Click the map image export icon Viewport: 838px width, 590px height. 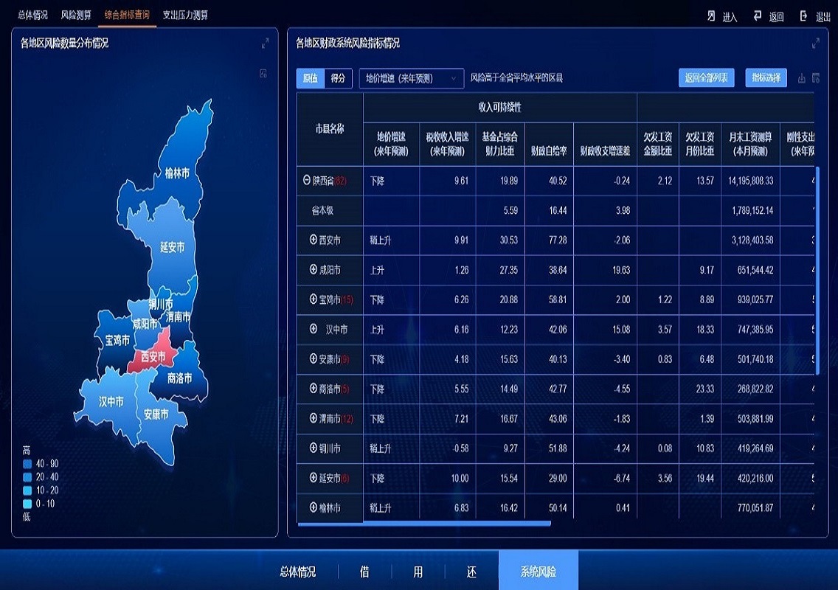[263, 73]
